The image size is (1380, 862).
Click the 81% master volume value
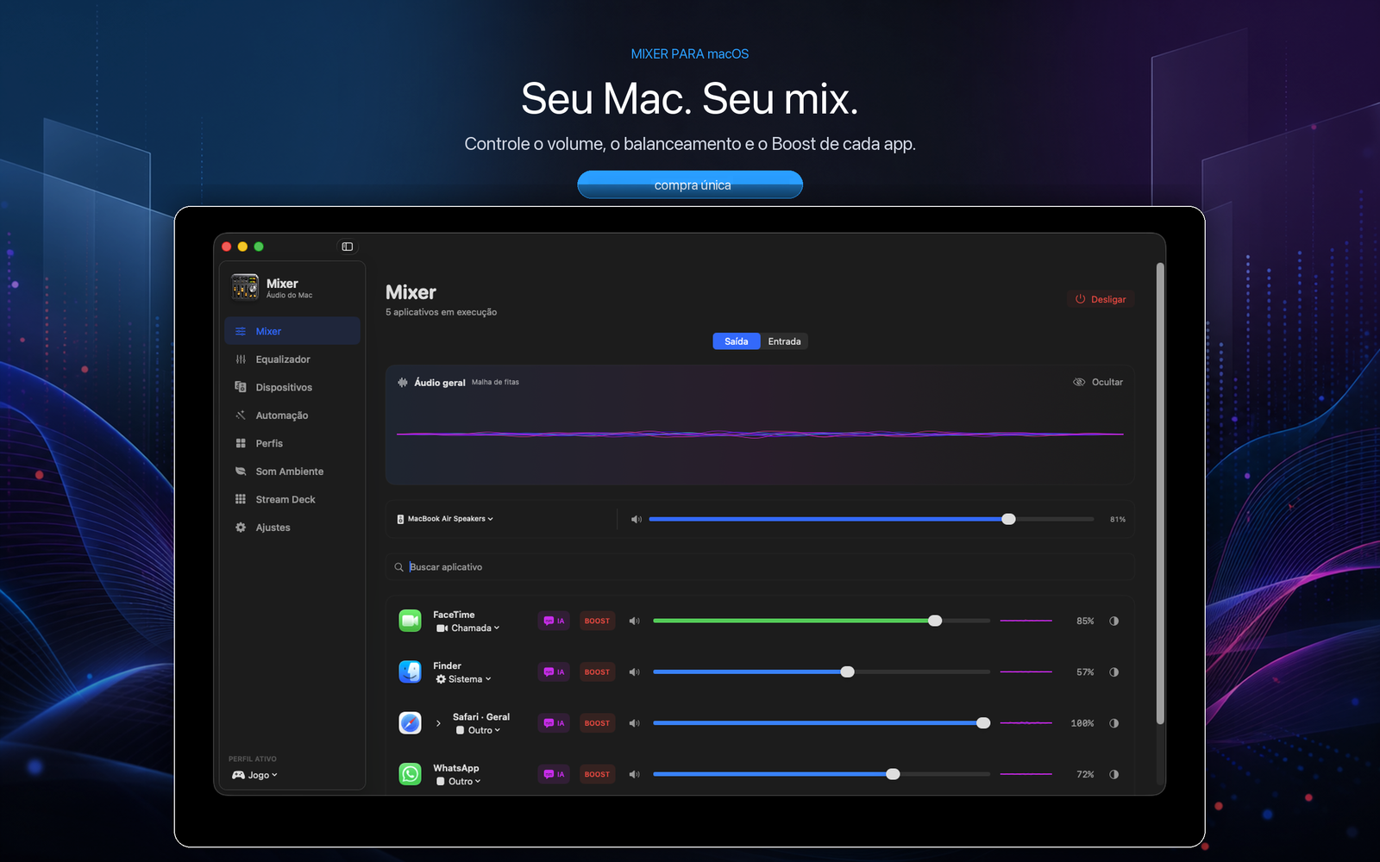[x=1118, y=519]
